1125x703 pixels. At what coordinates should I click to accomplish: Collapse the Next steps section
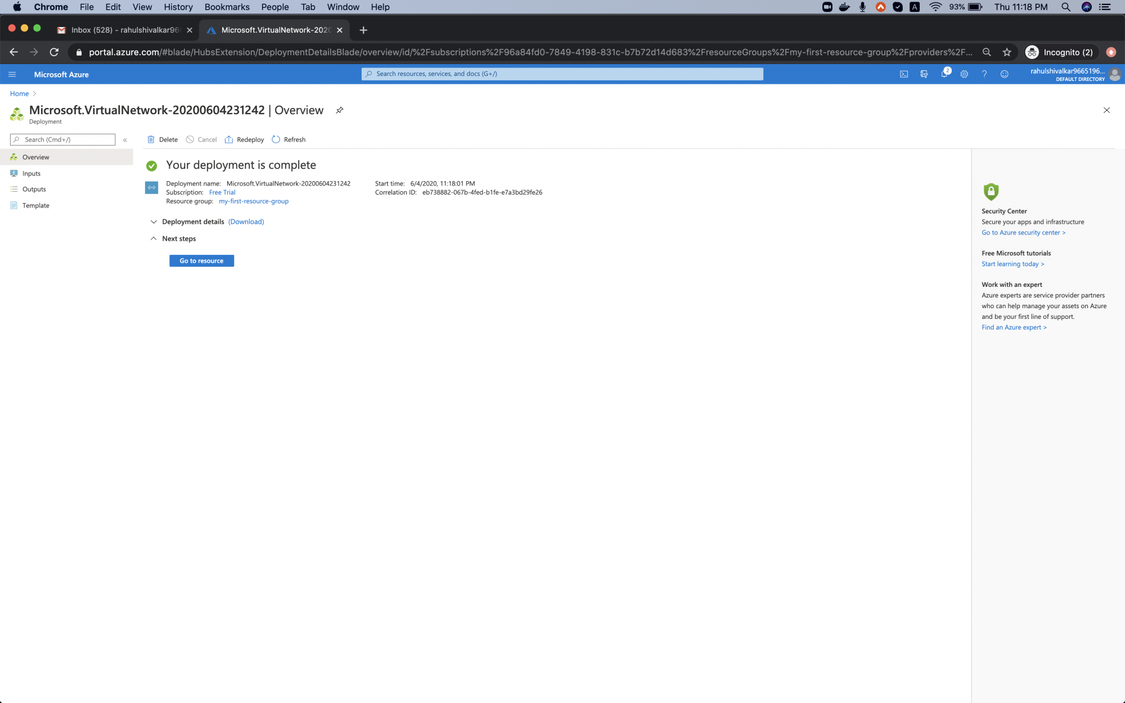[154, 238]
